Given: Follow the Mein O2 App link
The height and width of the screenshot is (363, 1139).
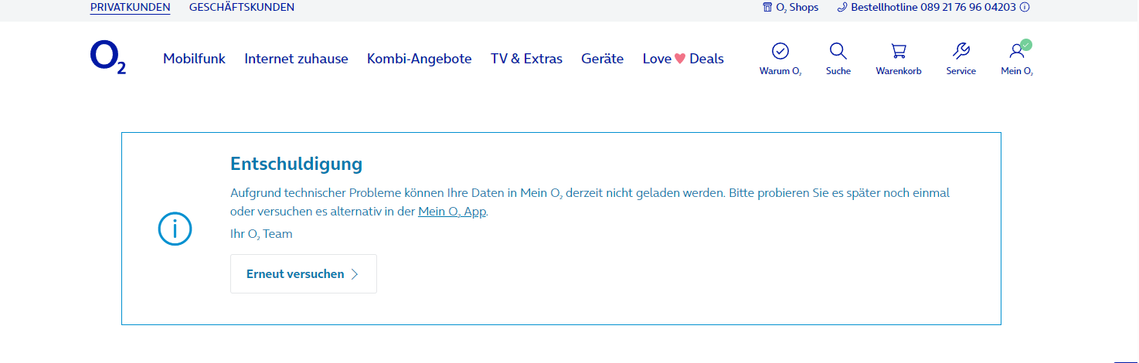Looking at the screenshot, I should [x=452, y=212].
